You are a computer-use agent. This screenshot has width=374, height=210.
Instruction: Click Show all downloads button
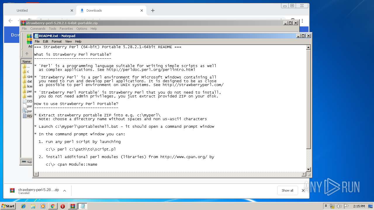coord(288,190)
